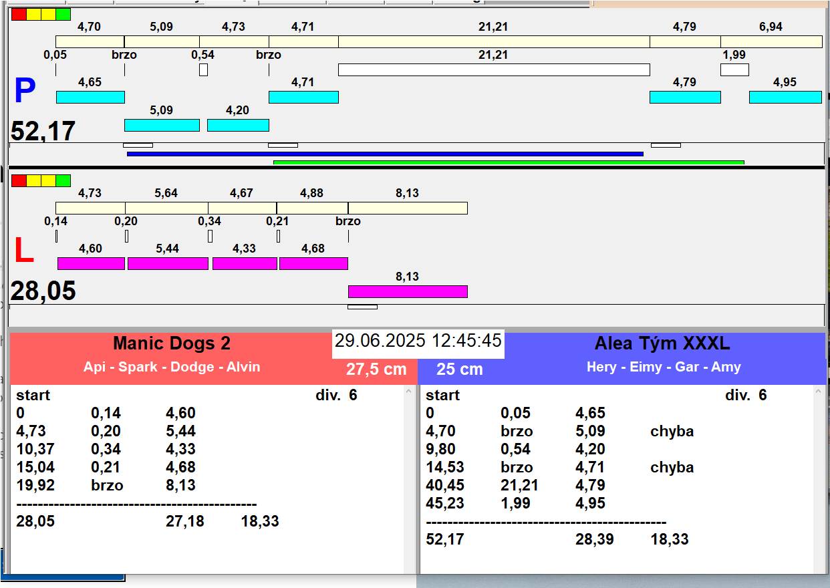This screenshot has height=588, width=830.
Task: Click the red start light in lane P
Action: (19, 14)
